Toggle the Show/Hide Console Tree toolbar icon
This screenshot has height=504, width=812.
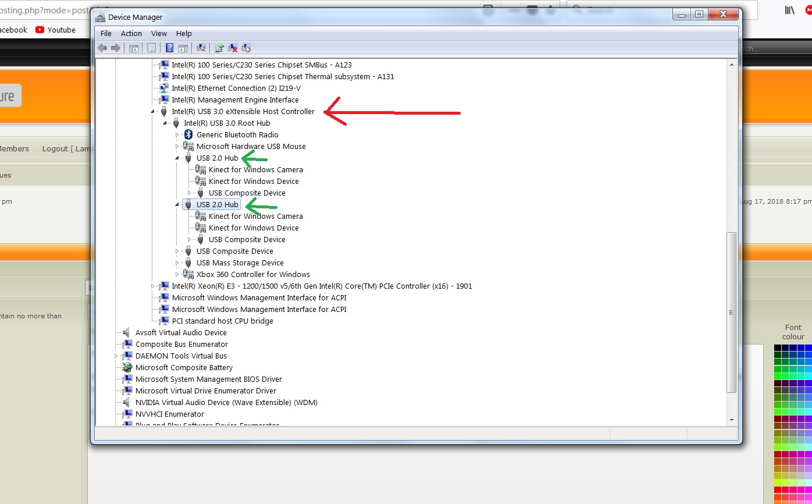coord(134,48)
